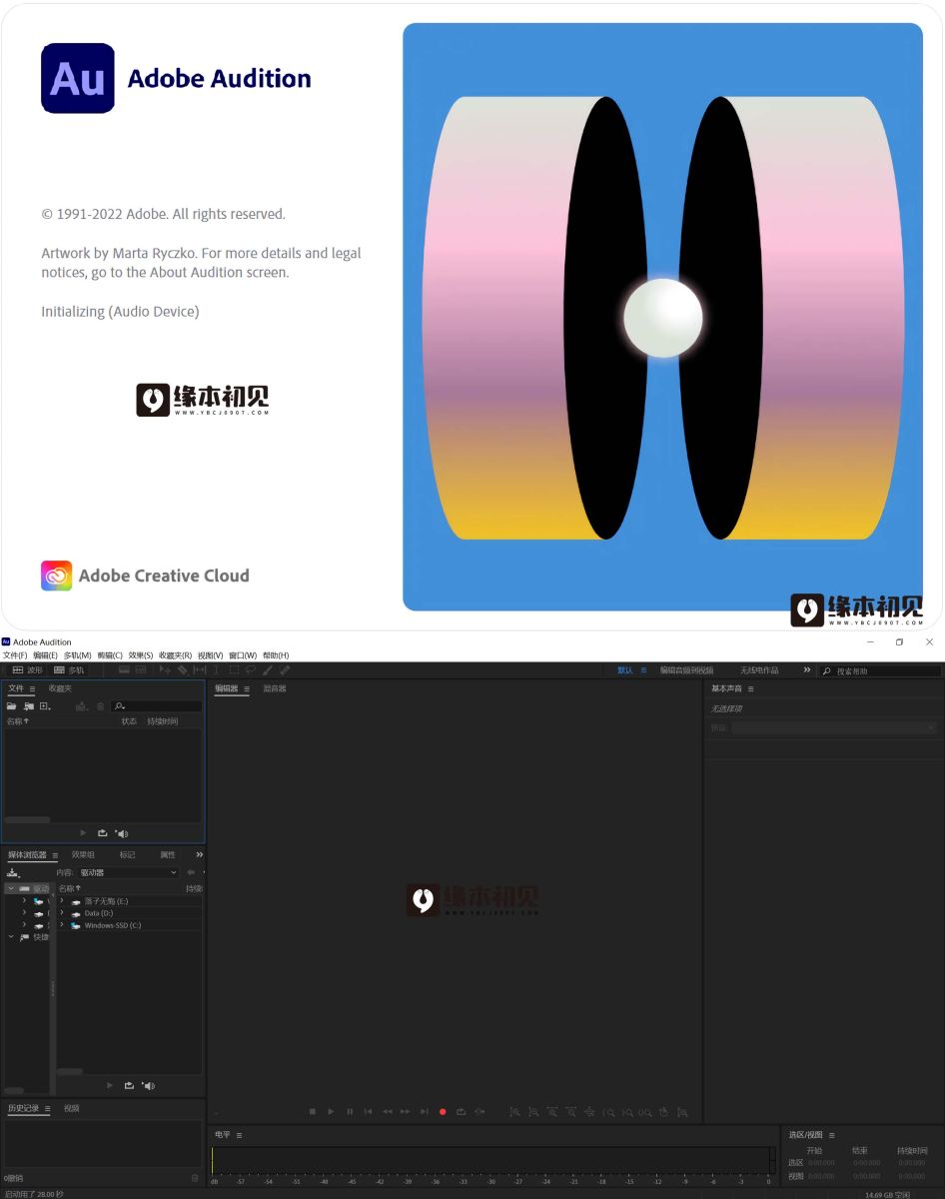Viewport: 945px width, 1199px height.
Task: Click the Media Browser list horizontal scrollbar
Action: tap(70, 1072)
